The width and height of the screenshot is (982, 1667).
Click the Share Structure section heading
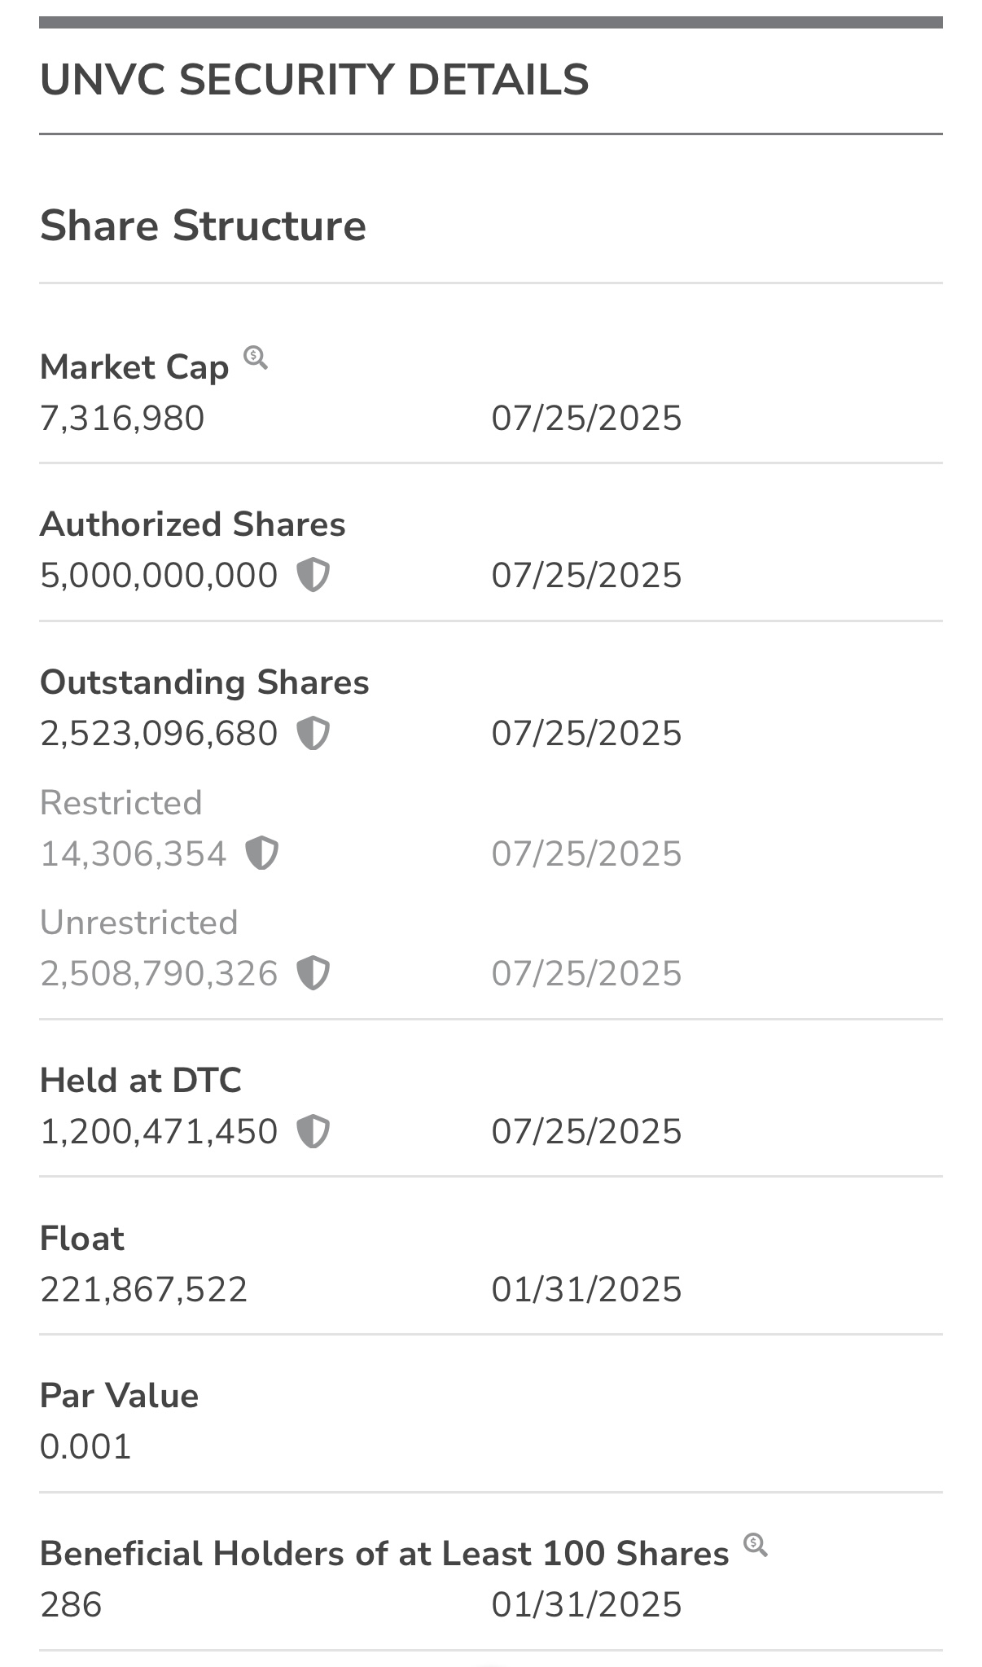[x=203, y=226]
